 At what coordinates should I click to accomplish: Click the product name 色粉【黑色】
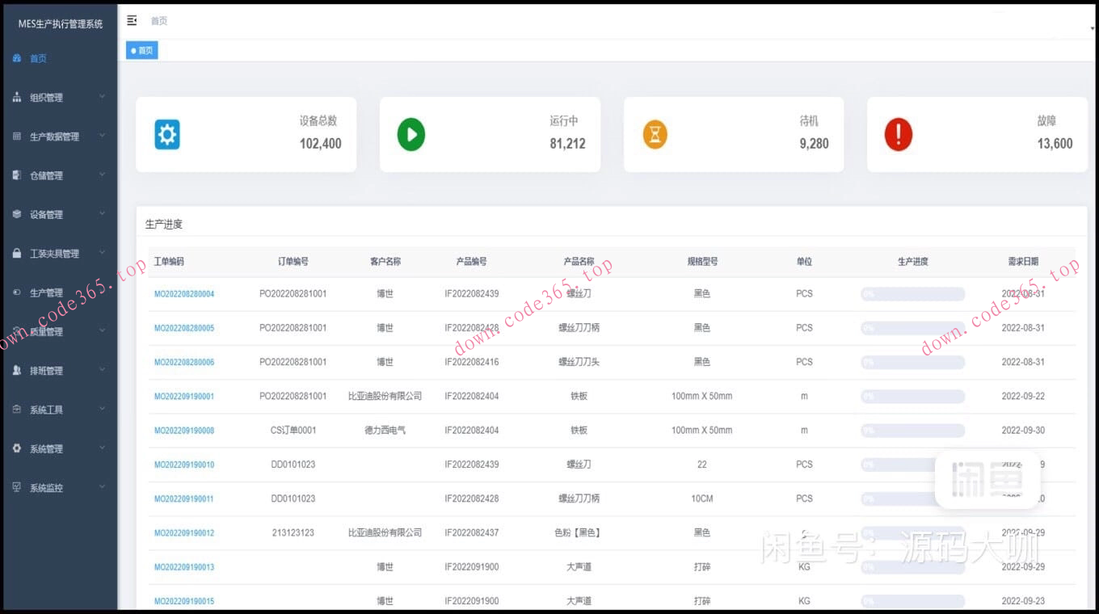click(579, 533)
